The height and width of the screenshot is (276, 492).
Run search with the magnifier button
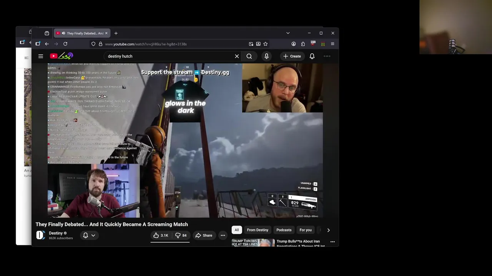tap(249, 56)
